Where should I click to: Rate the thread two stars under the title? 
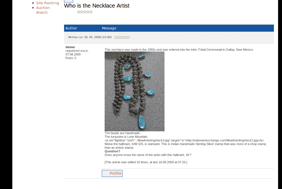(x=82, y=12)
